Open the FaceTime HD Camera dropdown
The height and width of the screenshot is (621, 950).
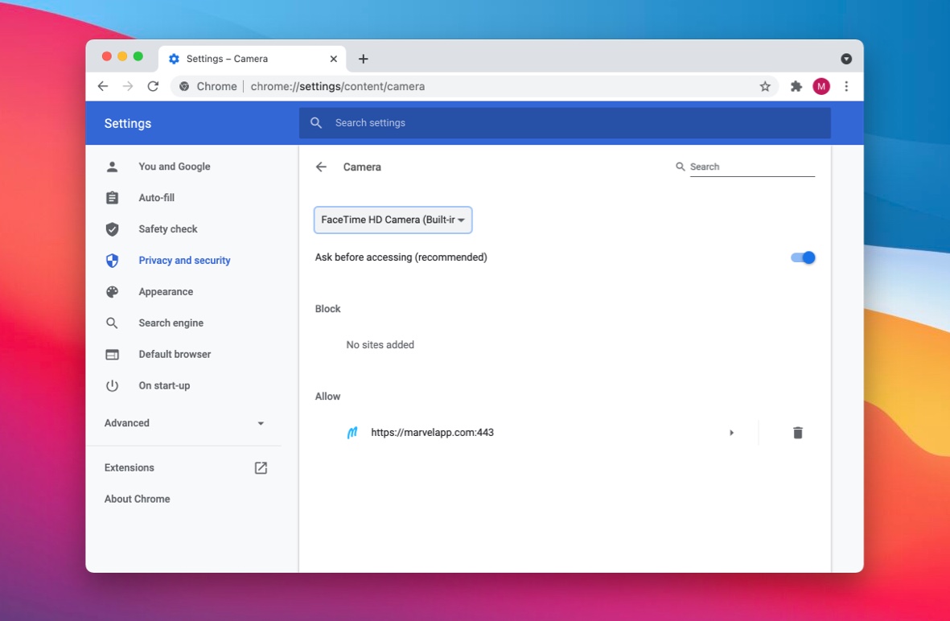(x=393, y=220)
